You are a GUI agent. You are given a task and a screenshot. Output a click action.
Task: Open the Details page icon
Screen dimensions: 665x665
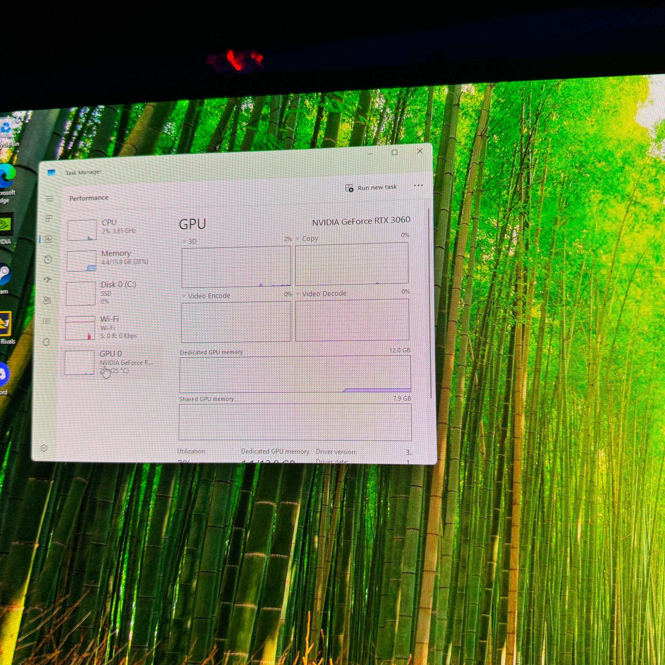coord(47,321)
